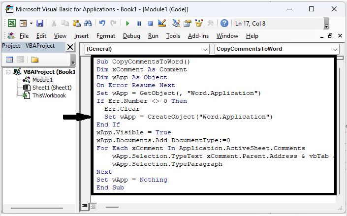Open the Tools menu
Viewport: 347px width, 216px height.
[x=173, y=36]
